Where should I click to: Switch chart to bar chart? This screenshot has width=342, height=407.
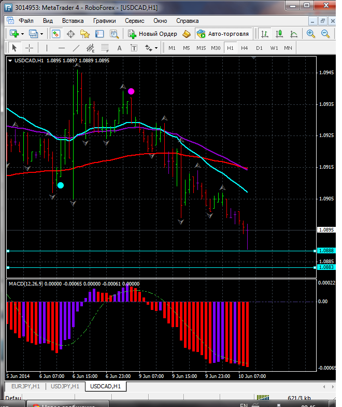[265, 34]
